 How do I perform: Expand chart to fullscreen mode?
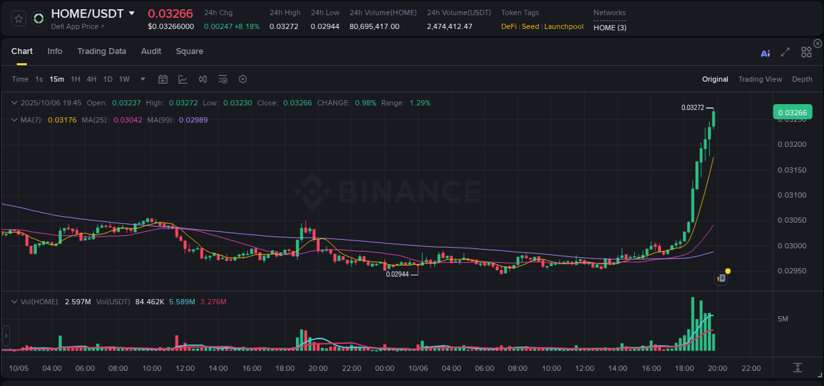coord(784,53)
